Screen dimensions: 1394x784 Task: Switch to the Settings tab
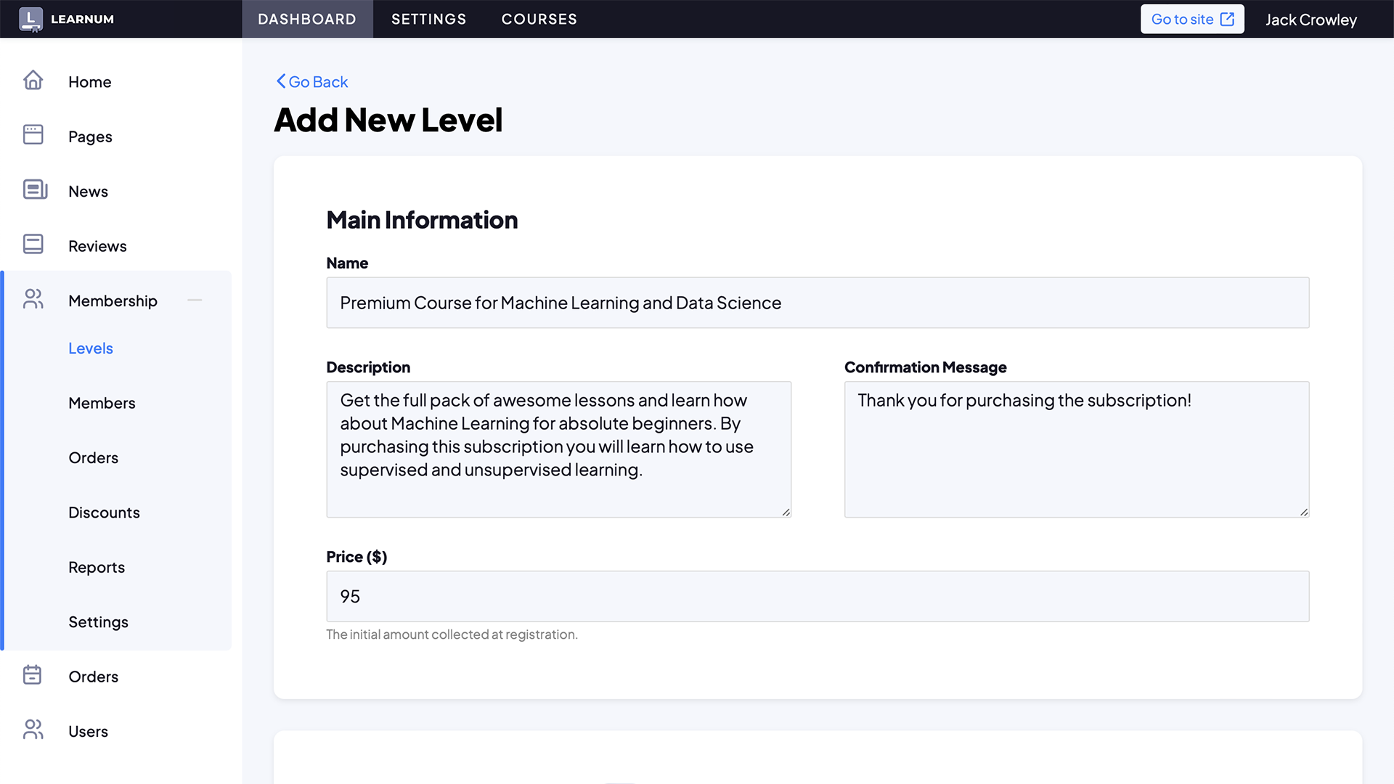coord(428,19)
